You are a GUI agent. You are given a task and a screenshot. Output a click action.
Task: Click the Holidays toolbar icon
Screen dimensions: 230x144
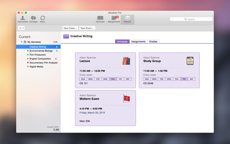tap(33, 18)
